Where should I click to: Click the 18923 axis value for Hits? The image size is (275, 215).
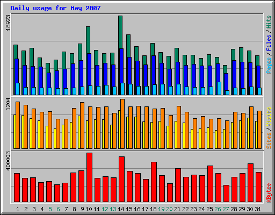pyautogui.click(x=8, y=23)
